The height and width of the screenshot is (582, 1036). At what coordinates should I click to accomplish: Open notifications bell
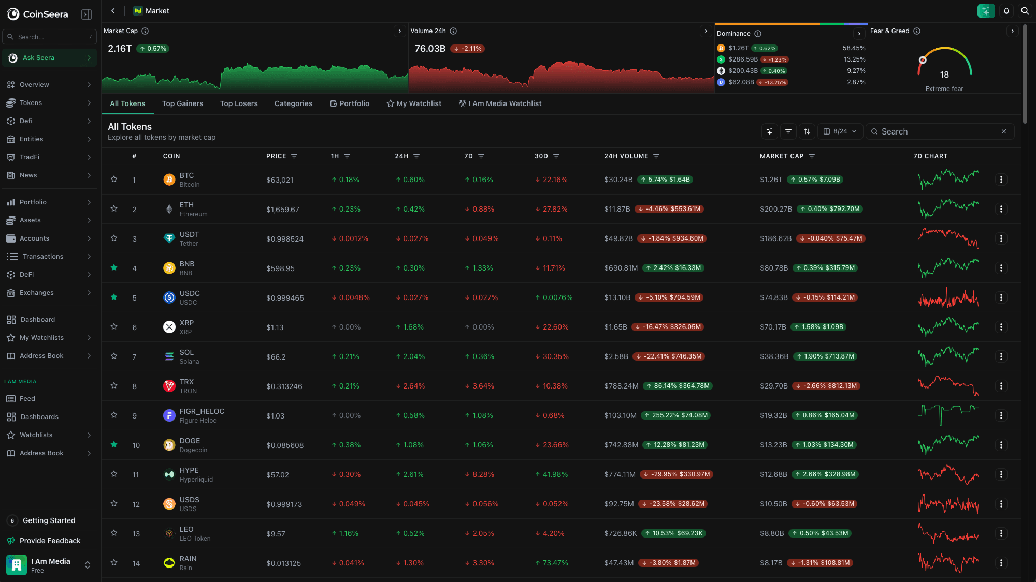point(1006,11)
